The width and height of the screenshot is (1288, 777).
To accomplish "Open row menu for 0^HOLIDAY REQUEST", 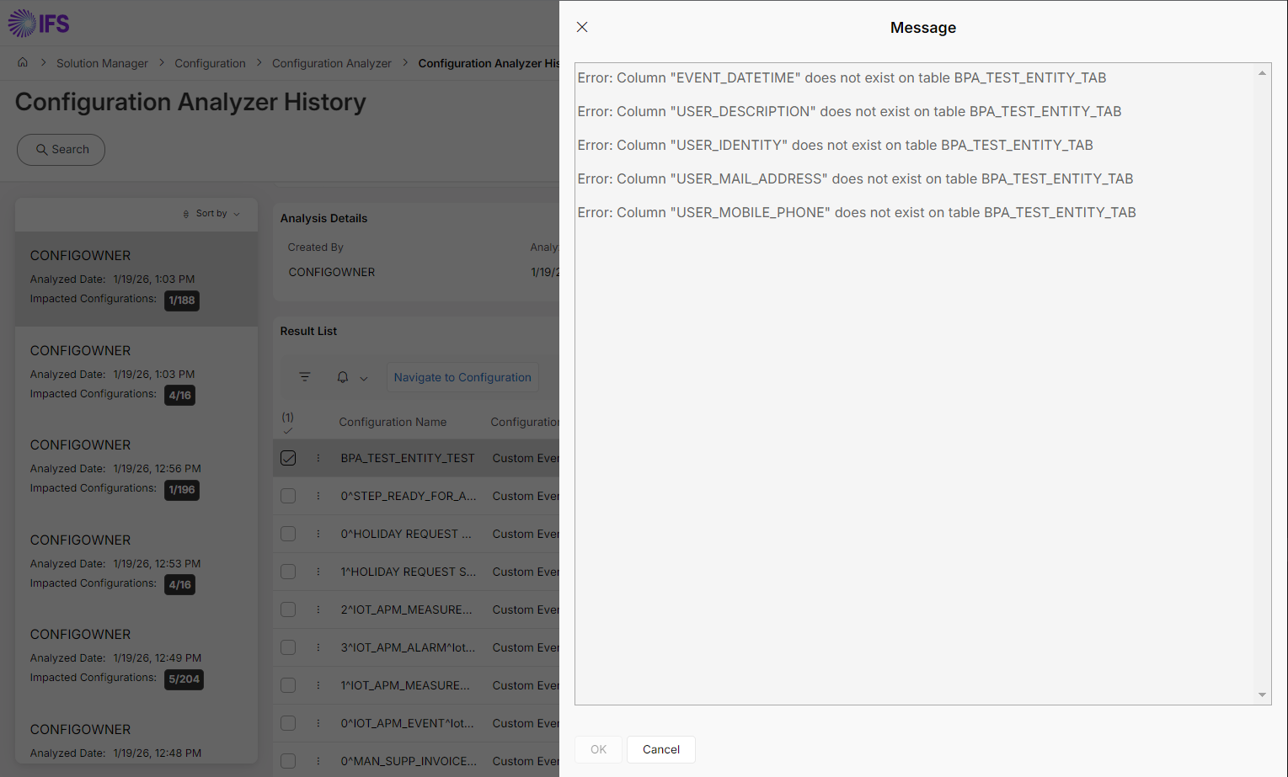I will 318,534.
